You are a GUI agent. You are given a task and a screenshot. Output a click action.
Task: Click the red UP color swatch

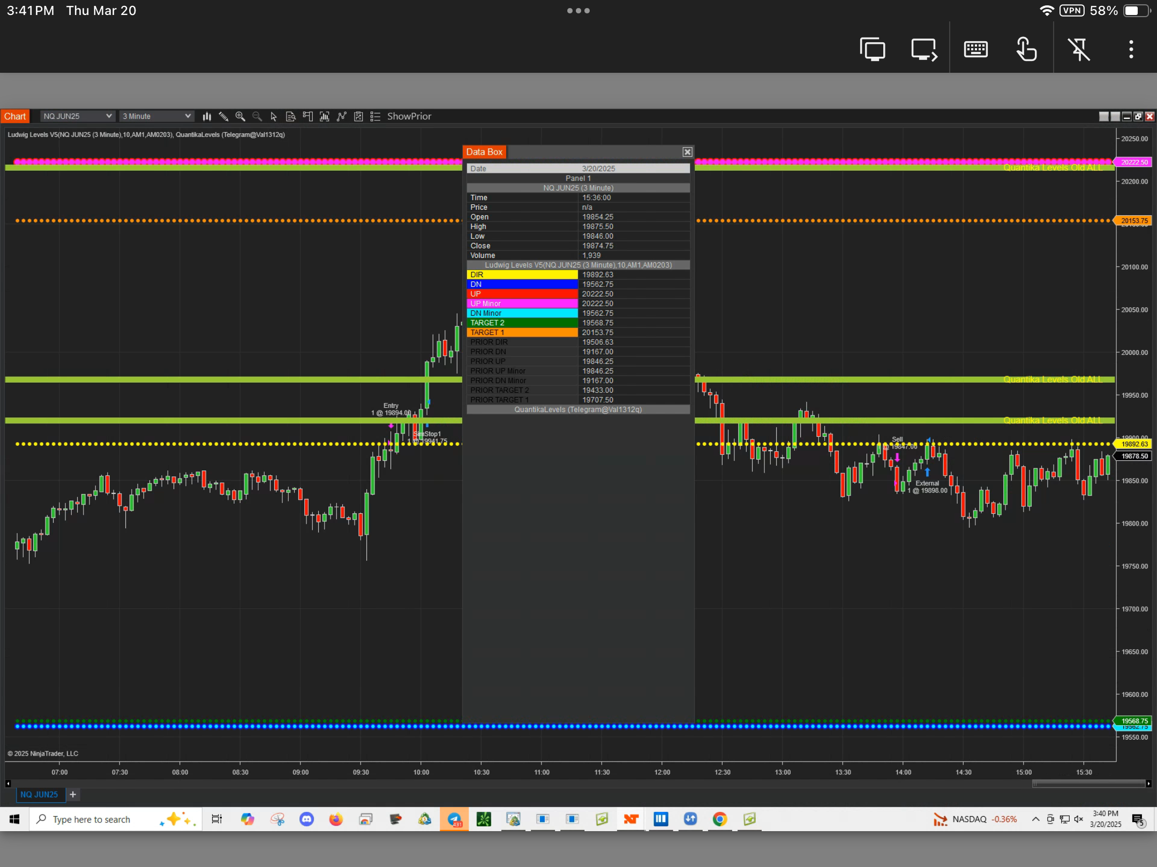(x=522, y=294)
